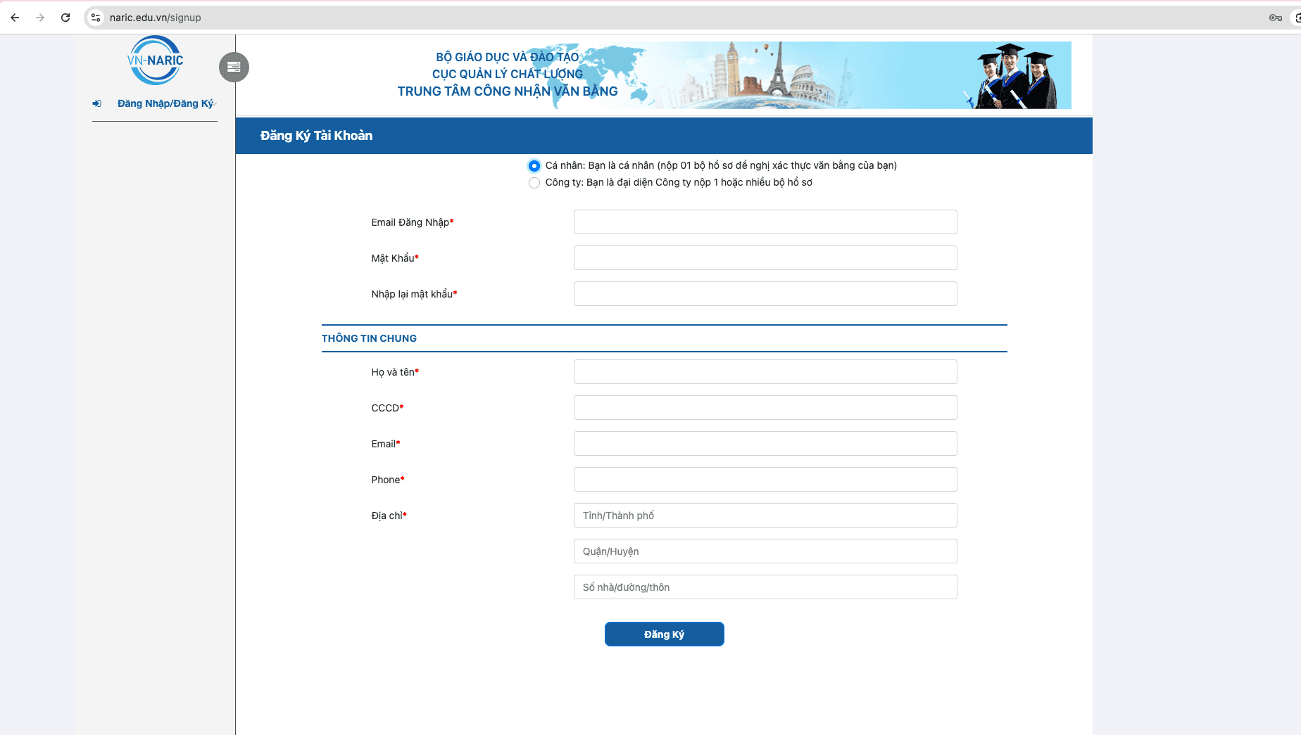Click the site information icon in address bar

(x=94, y=18)
